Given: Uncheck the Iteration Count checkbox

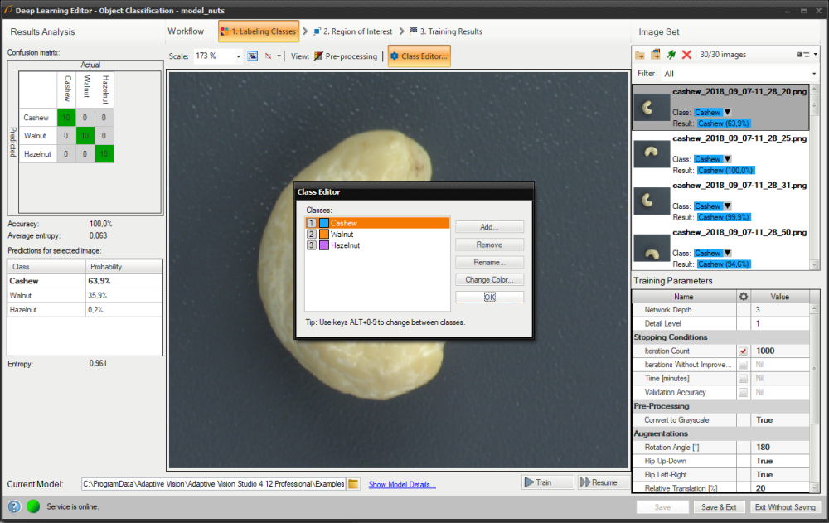Looking at the screenshot, I should tap(744, 351).
